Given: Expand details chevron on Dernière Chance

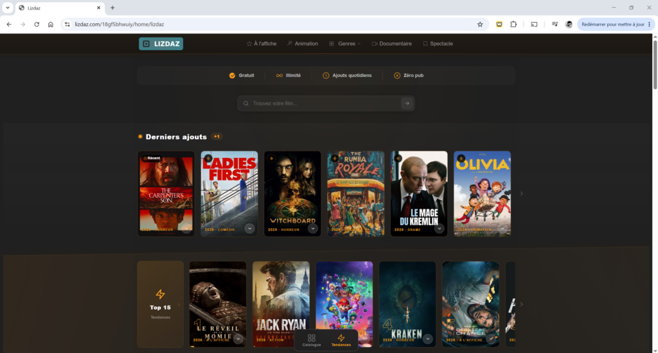Looking at the screenshot, I should pyautogui.click(x=491, y=339).
